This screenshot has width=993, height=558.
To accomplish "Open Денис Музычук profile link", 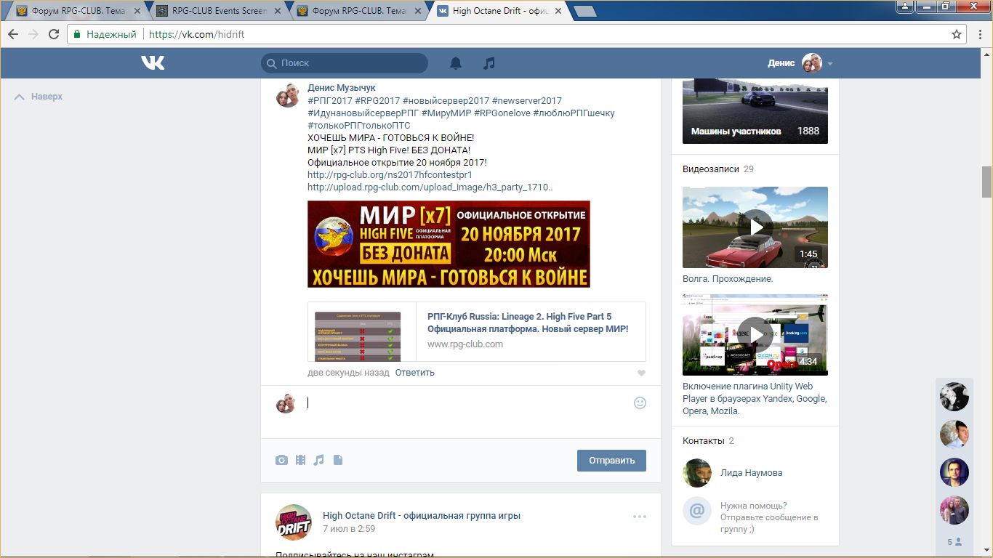I will pos(342,88).
